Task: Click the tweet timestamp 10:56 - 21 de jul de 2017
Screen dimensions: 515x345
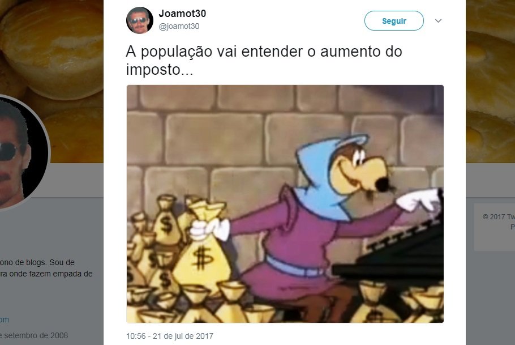Action: [x=170, y=336]
